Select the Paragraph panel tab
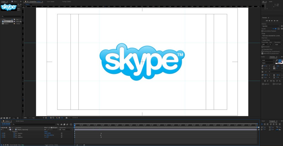The width and height of the screenshot is (283, 146). (x=272, y=121)
